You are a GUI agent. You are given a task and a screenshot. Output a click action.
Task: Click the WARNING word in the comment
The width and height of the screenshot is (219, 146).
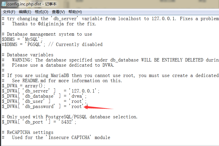coord(22,60)
